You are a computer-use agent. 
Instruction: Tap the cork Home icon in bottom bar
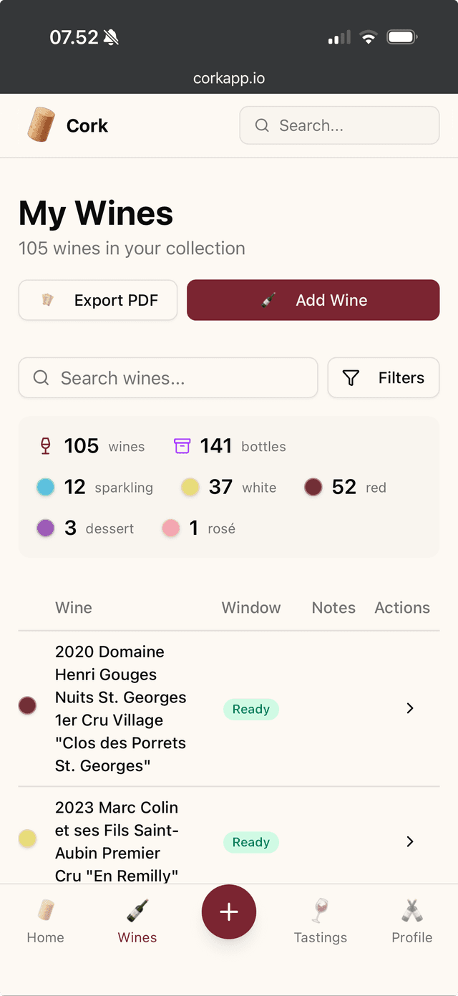(45, 911)
